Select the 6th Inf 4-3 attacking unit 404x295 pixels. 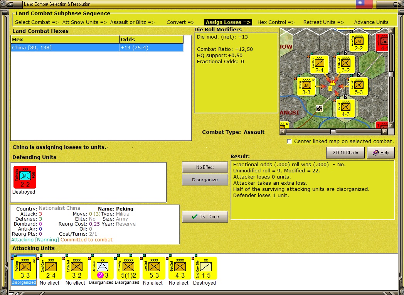(180, 268)
